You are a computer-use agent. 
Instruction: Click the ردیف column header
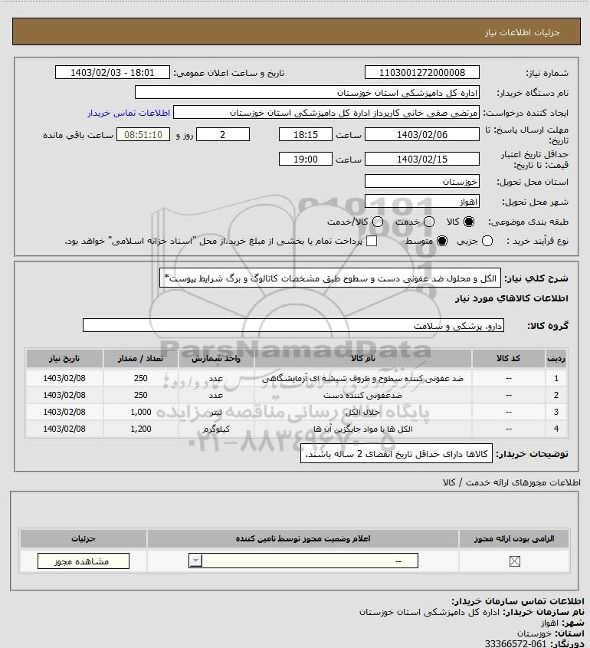(556, 359)
